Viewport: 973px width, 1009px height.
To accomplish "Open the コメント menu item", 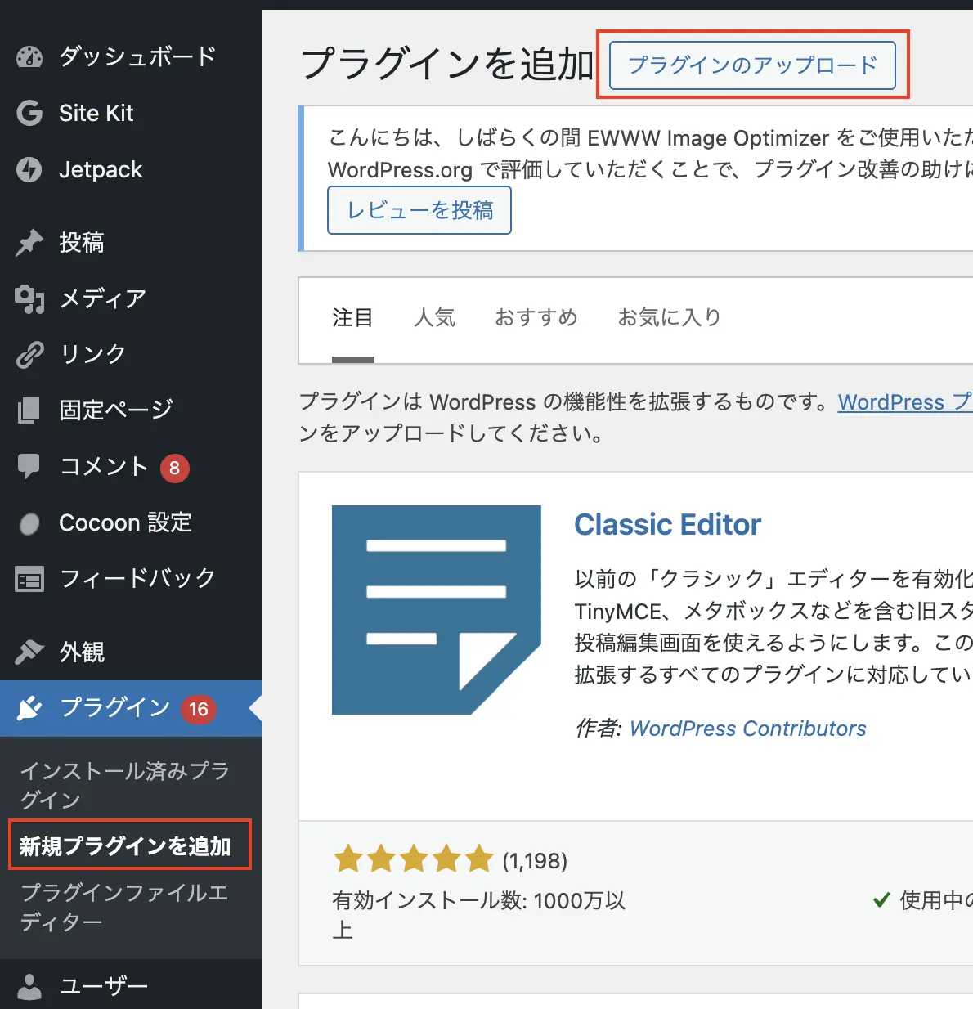I will click(131, 466).
